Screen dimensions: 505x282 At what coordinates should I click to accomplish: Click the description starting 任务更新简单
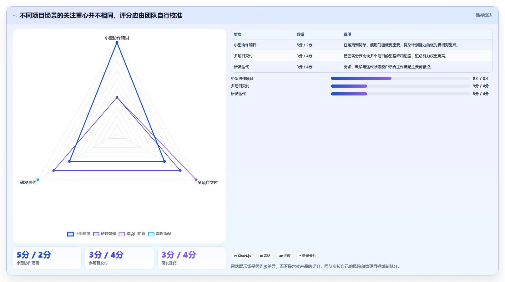(401, 45)
